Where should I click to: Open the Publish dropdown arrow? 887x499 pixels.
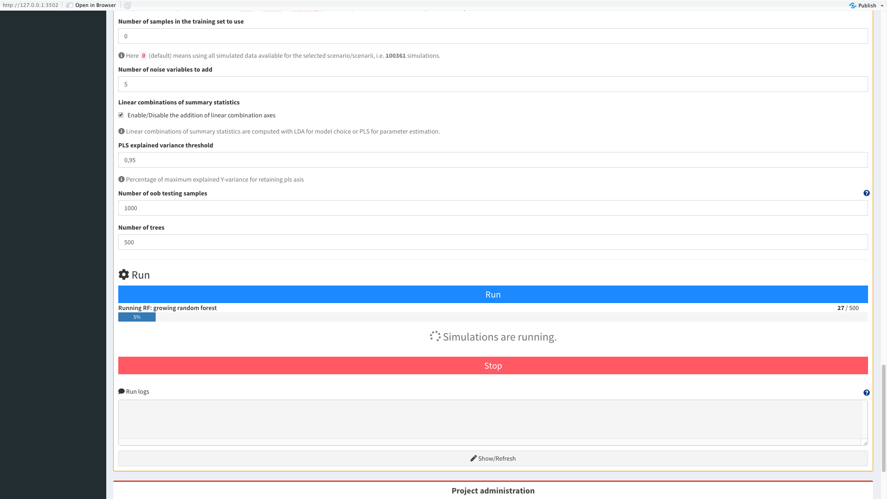point(881,5)
